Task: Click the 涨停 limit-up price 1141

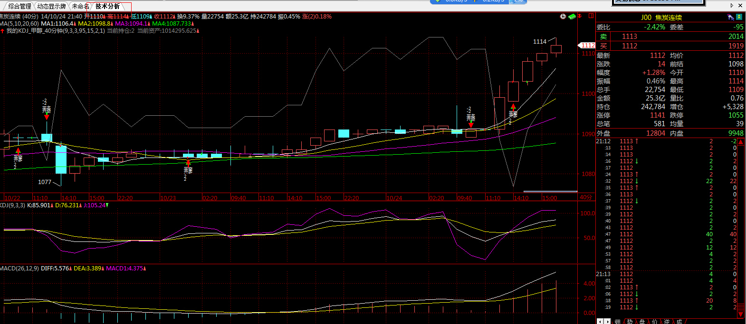Action: pos(658,115)
